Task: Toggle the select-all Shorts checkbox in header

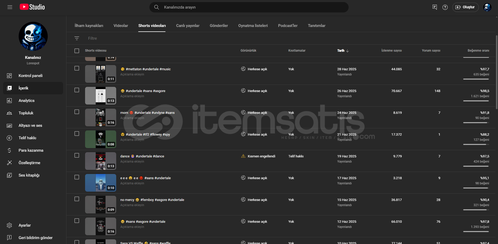Action: click(x=77, y=51)
